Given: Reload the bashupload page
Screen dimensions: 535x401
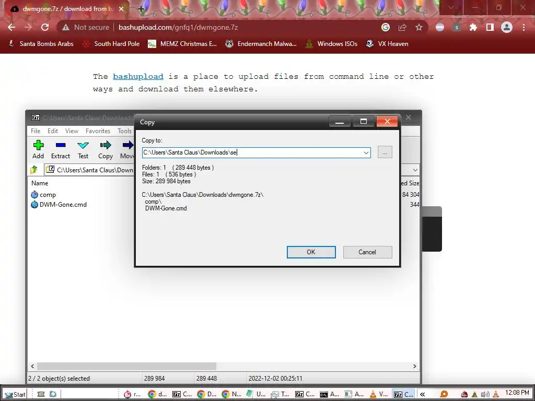Looking at the screenshot, I should 45,27.
